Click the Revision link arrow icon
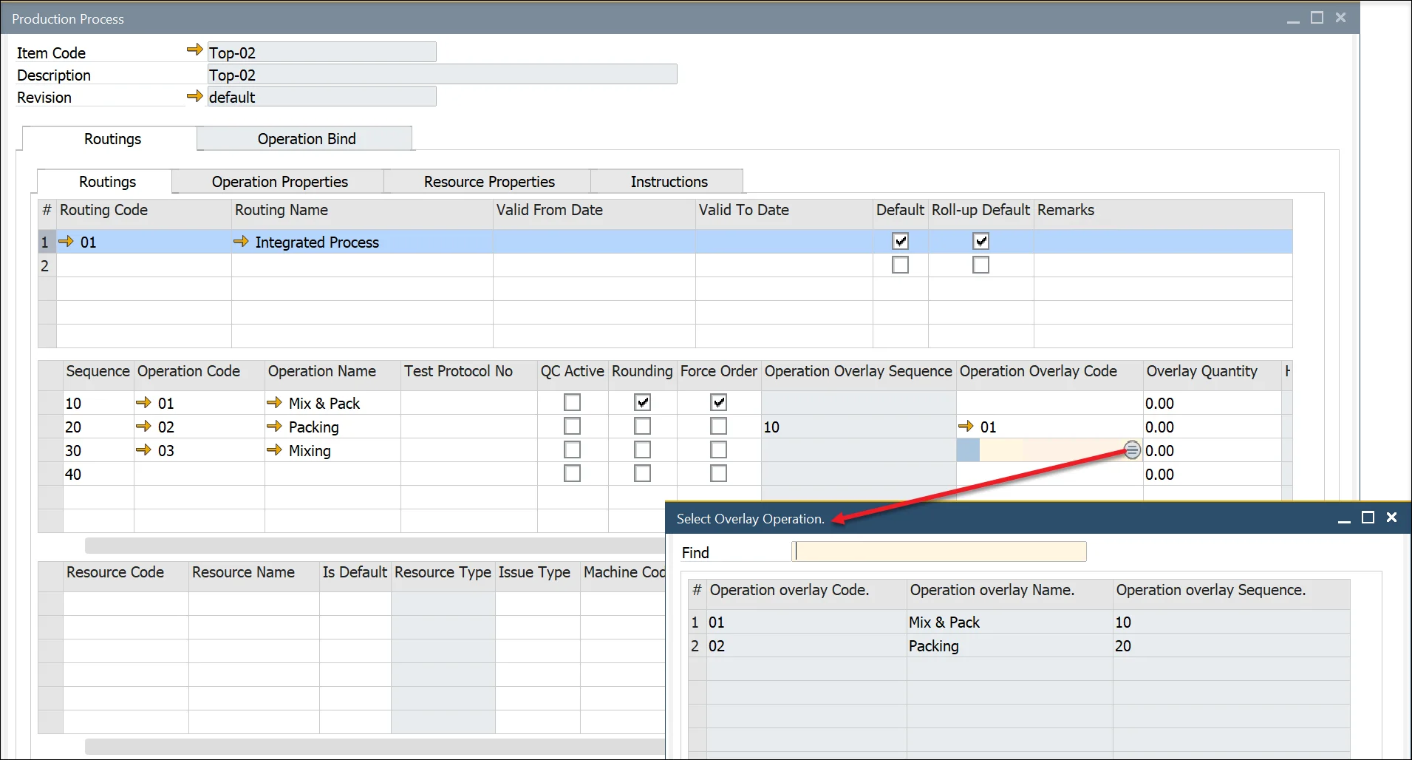The width and height of the screenshot is (1412, 760). point(194,96)
